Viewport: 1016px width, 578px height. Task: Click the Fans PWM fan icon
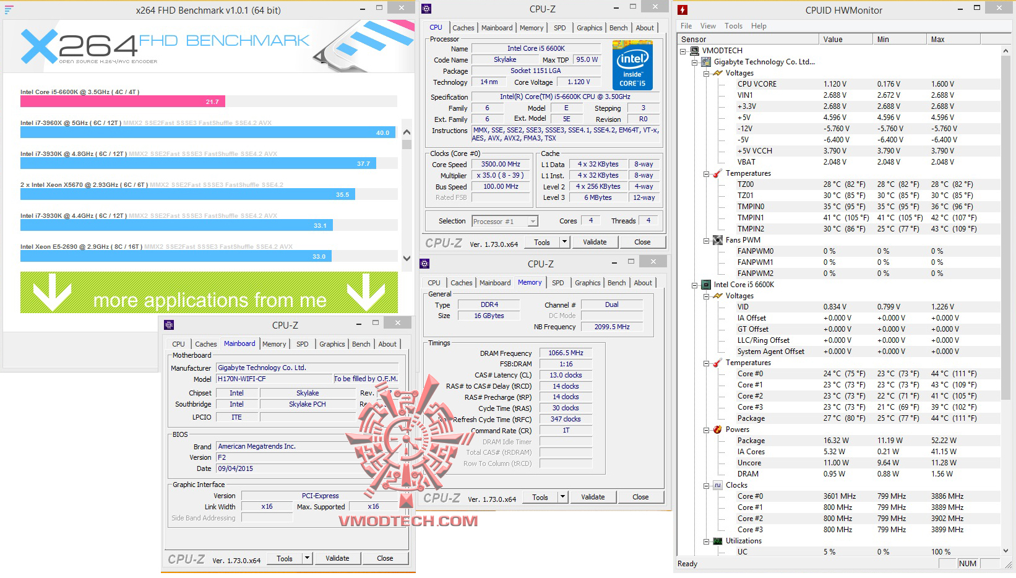(718, 240)
